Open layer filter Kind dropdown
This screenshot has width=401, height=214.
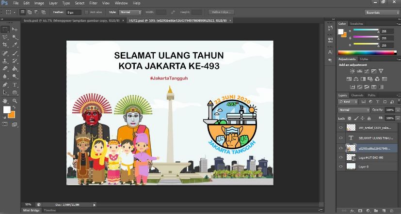pyautogui.click(x=348, y=102)
